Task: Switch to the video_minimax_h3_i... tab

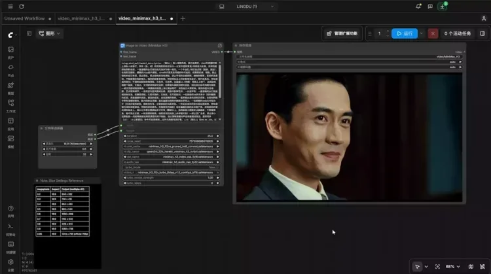Action: [x=84, y=18]
